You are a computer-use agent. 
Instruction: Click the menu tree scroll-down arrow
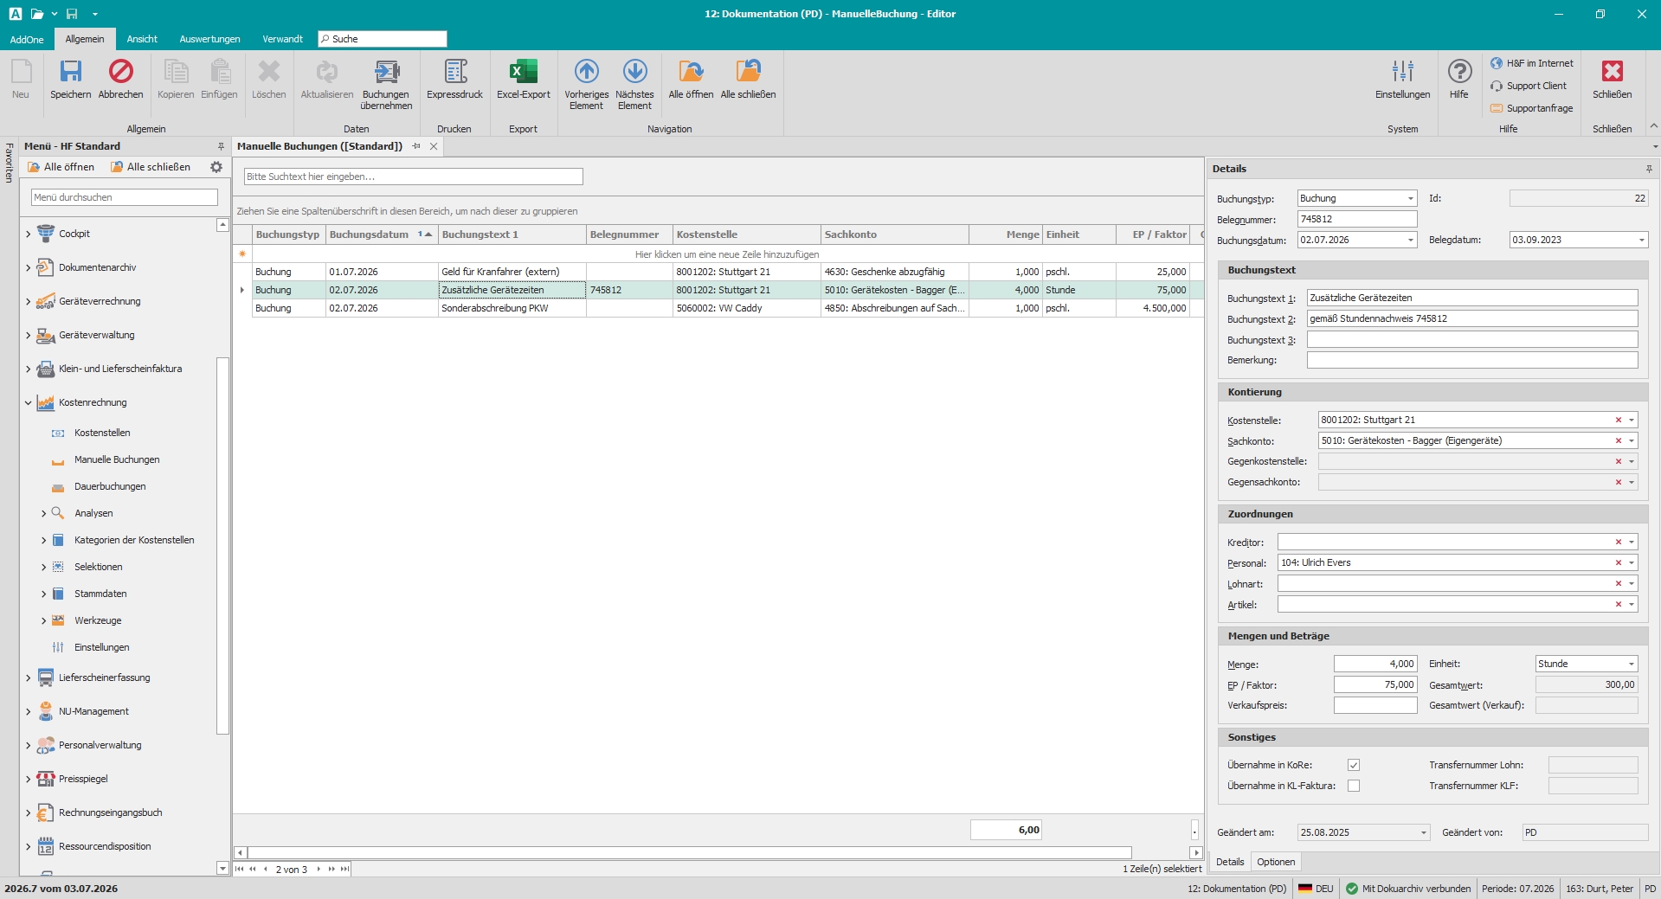click(222, 868)
